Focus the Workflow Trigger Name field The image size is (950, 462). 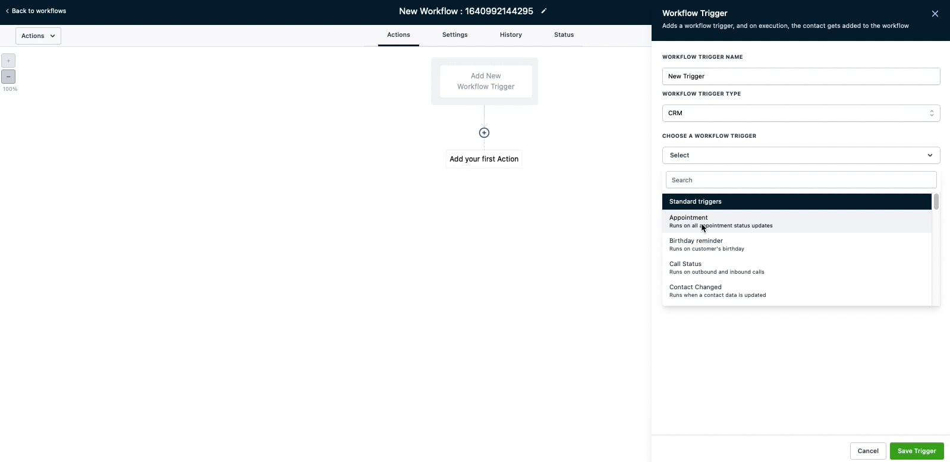point(801,76)
